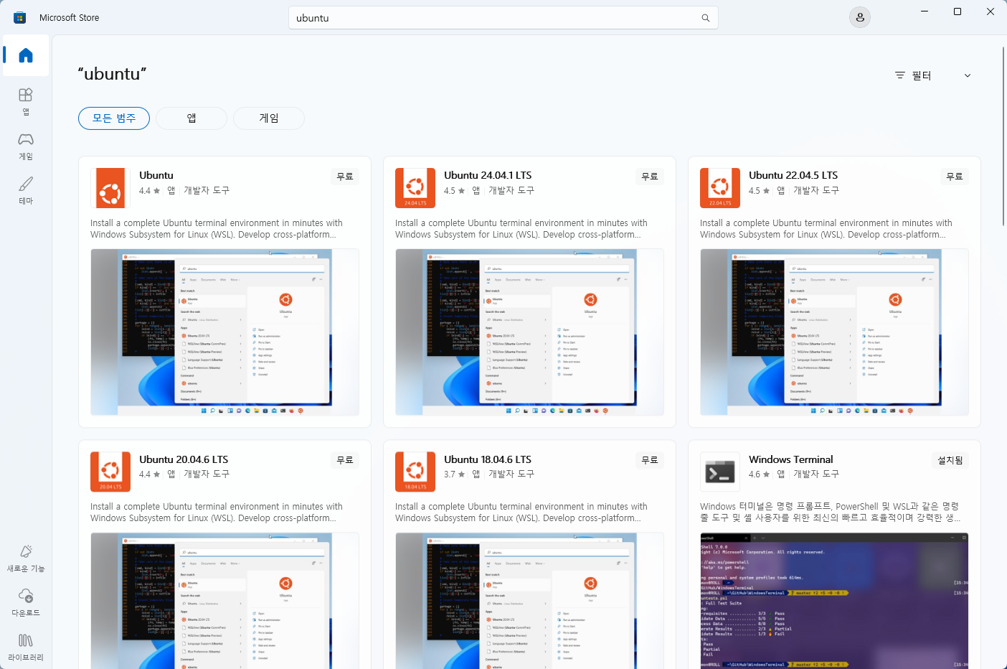The width and height of the screenshot is (1007, 669).
Task: Click the 무료 button on Ubuntu 22.04.5 LTS
Action: [x=955, y=177]
